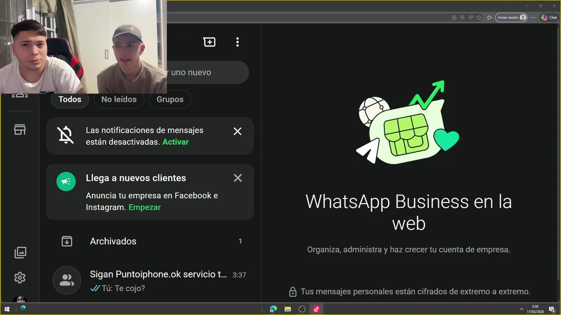This screenshot has width=561, height=315.
Task: Open the favorites list icon in Edge
Action: (x=489, y=17)
